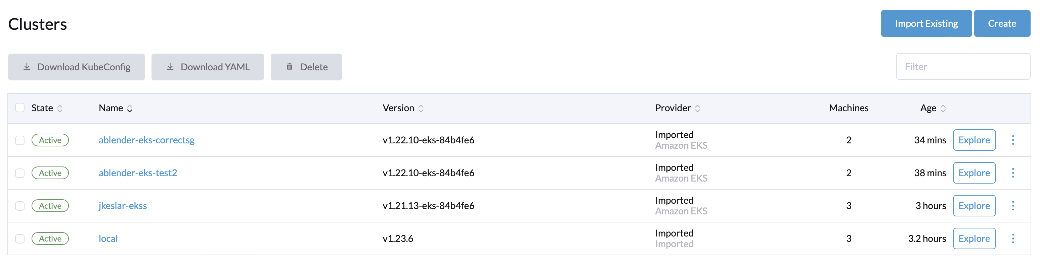This screenshot has width=1040, height=272.
Task: Select the checkbox for the local cluster
Action: click(20, 238)
